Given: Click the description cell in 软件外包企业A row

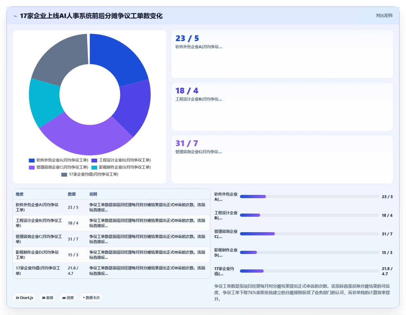Looking at the screenshot, I should pos(147,207).
